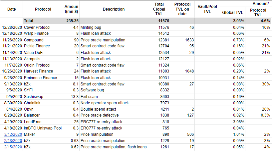This screenshot has width=272, height=151.
Task: Select the Compound amount cell showing 90
Action: [71, 40]
